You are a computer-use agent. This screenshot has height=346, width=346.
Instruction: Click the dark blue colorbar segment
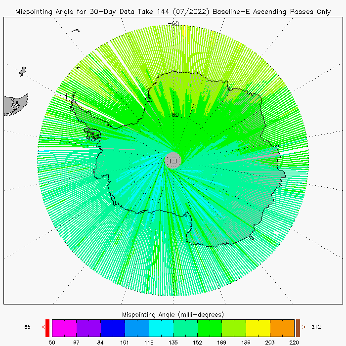point(113,328)
